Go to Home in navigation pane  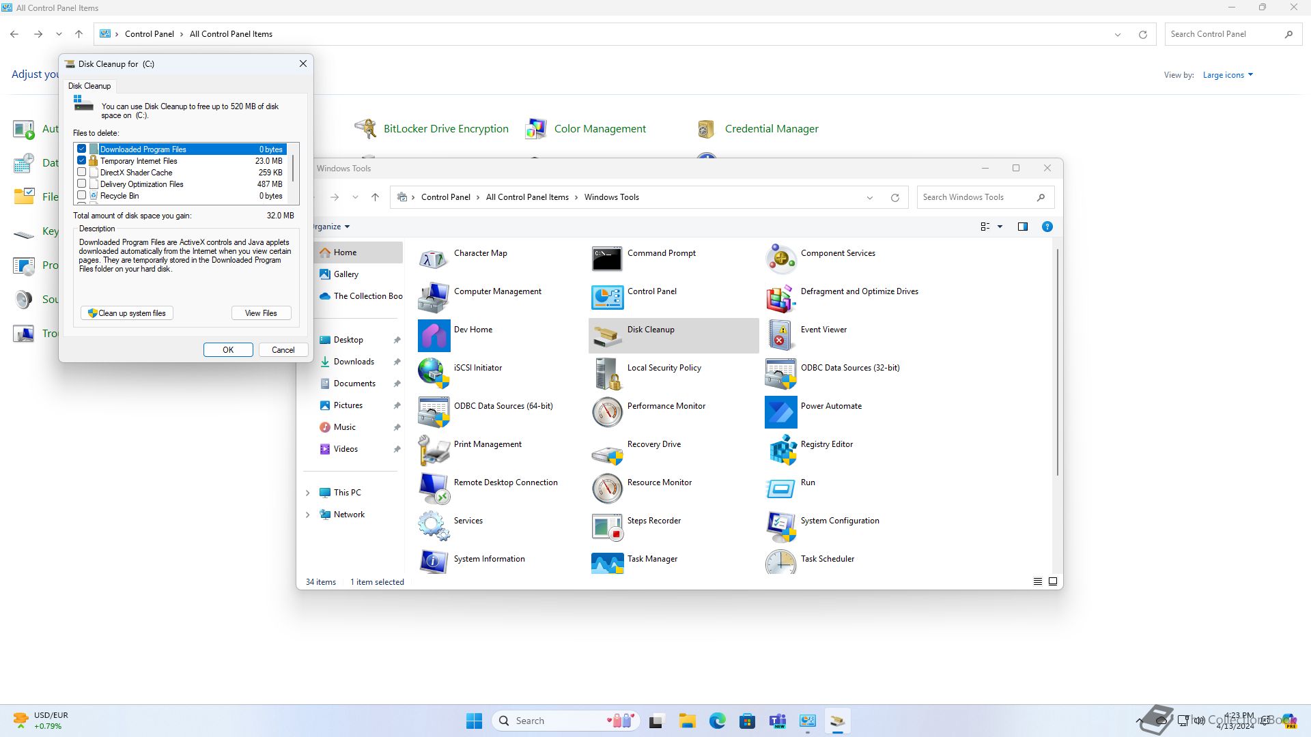358,252
